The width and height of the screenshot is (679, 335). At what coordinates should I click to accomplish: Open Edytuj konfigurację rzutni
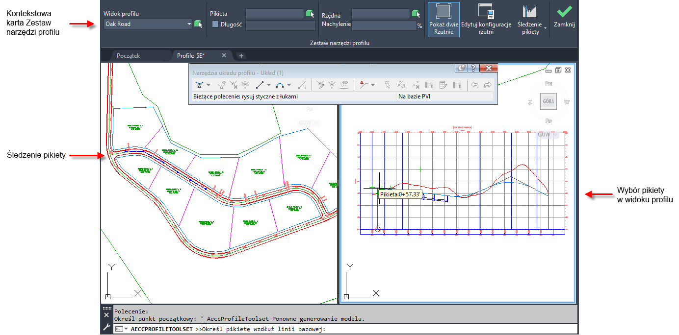(486, 20)
